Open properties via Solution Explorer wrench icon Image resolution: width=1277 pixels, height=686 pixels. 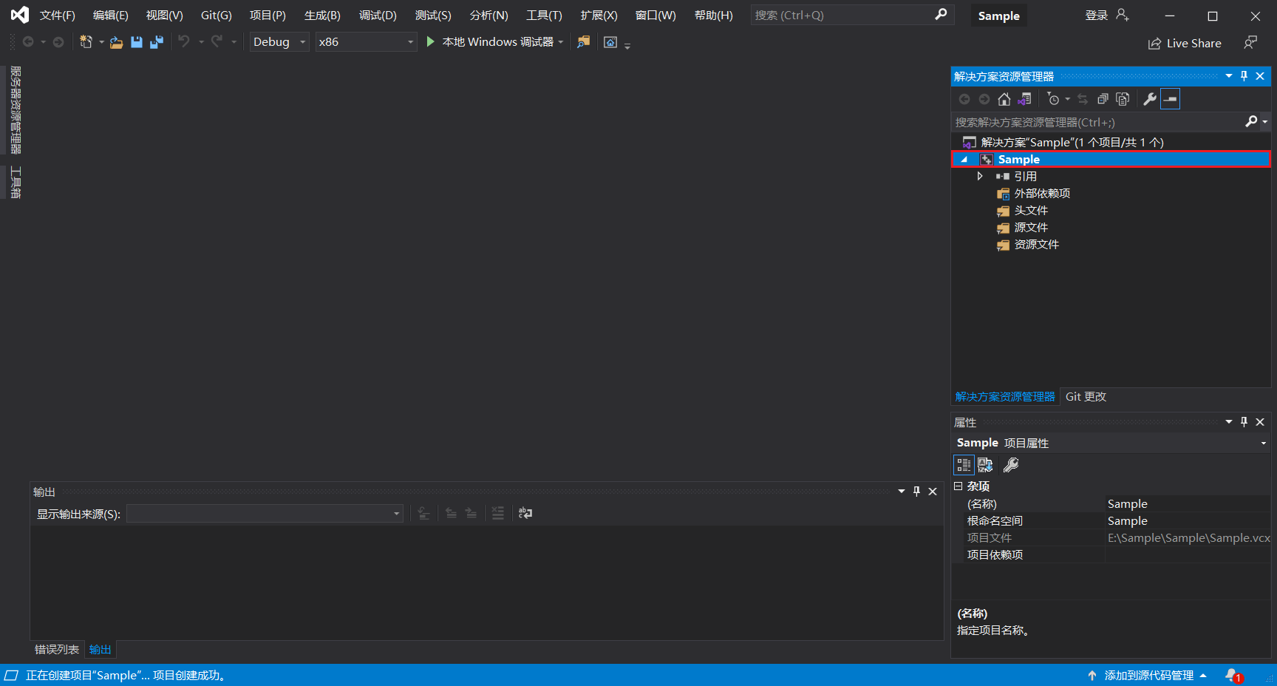coord(1150,99)
